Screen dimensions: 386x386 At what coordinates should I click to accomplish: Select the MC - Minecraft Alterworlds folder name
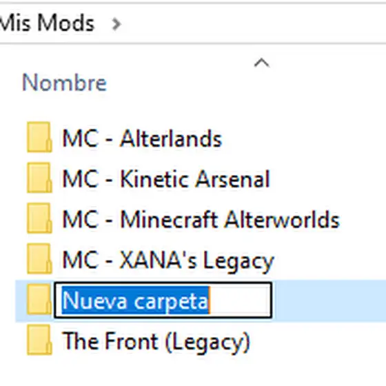pyautogui.click(x=201, y=220)
